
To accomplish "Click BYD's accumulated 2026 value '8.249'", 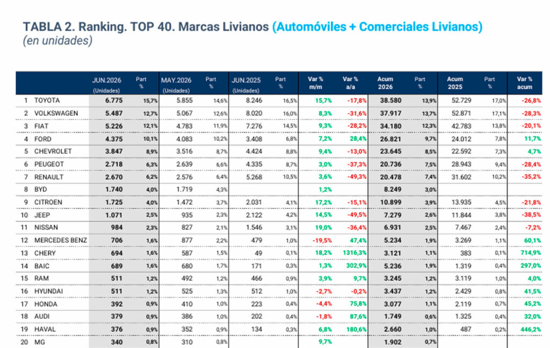I will coord(393,190).
